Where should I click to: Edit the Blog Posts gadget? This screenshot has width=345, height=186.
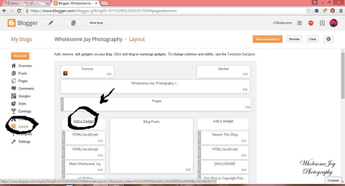click(188, 169)
